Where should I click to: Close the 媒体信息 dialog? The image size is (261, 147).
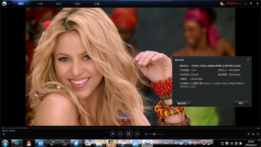[248, 59]
